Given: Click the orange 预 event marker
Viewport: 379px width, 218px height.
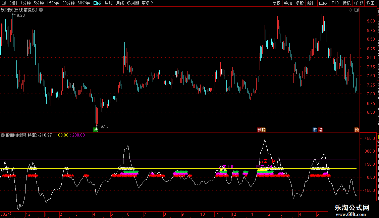Looking at the screenshot, I should click(x=357, y=129).
